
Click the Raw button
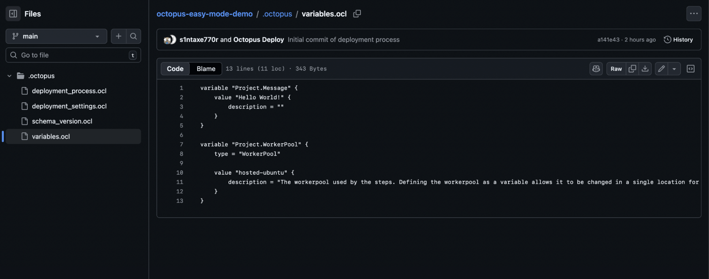click(x=616, y=69)
